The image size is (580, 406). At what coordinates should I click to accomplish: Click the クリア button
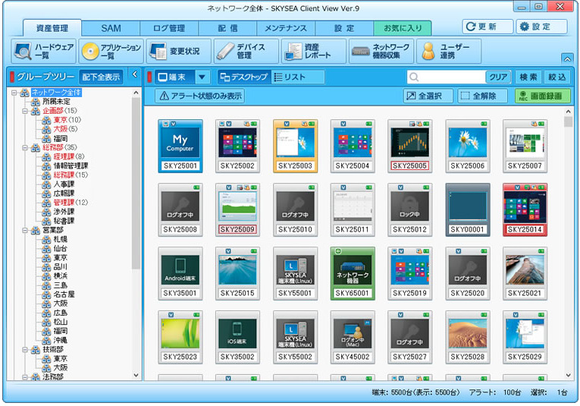point(498,77)
